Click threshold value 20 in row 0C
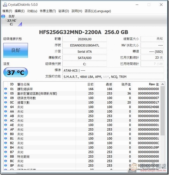Image resolution: width=169 pixels, height=175 pixels. 129,102
